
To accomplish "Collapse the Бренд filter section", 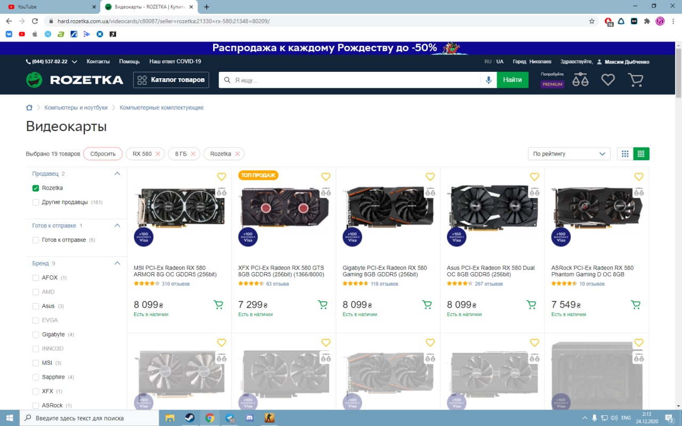I will pyautogui.click(x=118, y=263).
